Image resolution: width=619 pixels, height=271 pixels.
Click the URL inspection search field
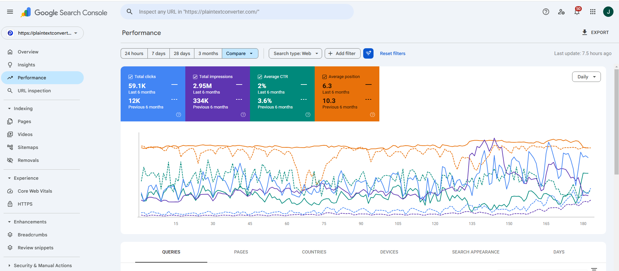pyautogui.click(x=237, y=12)
